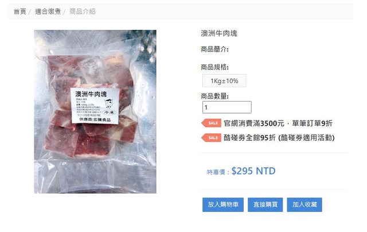Open the 官網消費滿3500元 單筆訂單9折 promotion
Viewport: 367px width, 232px height.
[x=278, y=123]
